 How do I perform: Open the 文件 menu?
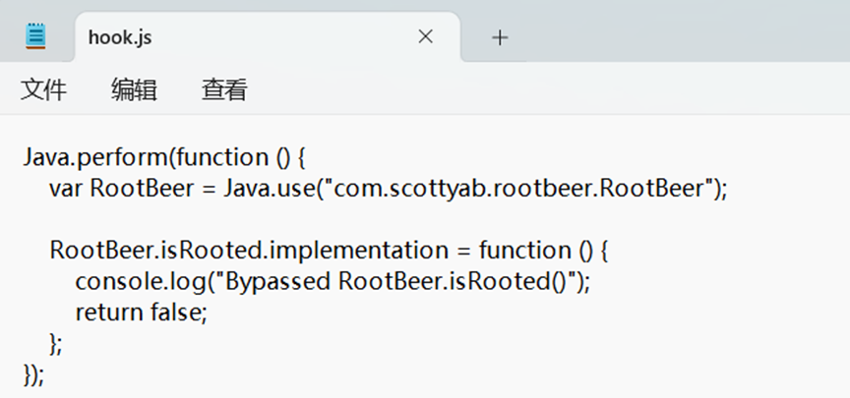(43, 90)
